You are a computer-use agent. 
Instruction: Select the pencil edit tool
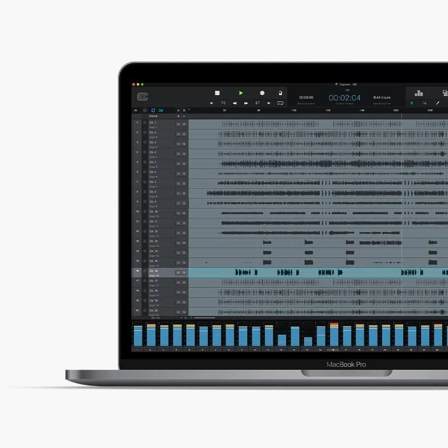tap(438, 103)
